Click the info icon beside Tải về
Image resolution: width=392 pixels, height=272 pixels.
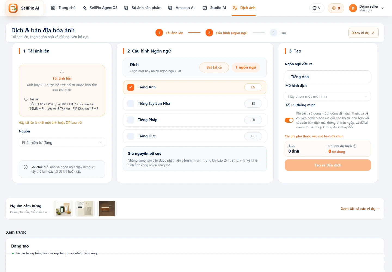tap(26, 99)
